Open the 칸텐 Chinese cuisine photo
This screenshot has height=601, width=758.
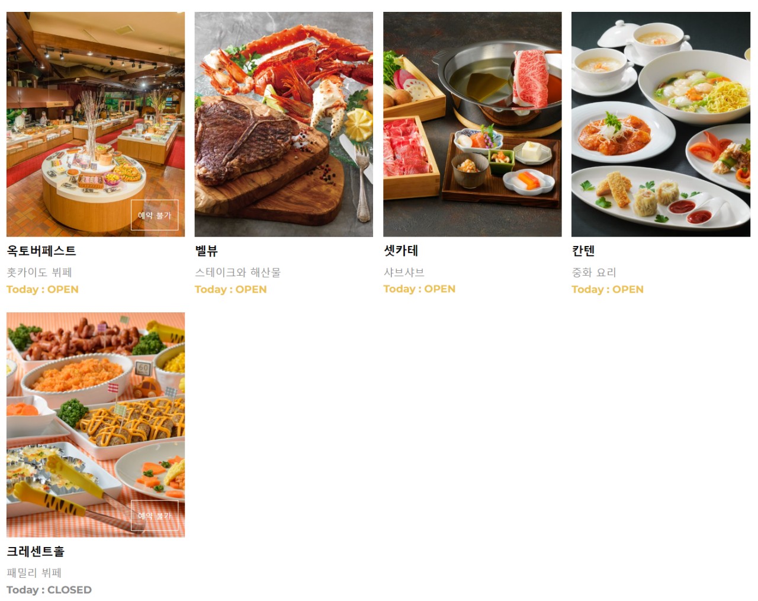click(660, 124)
